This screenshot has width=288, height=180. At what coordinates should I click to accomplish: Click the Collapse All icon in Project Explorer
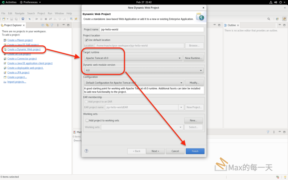click(43, 25)
